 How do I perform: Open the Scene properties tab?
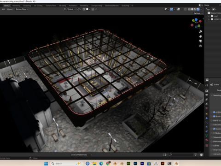207,104
